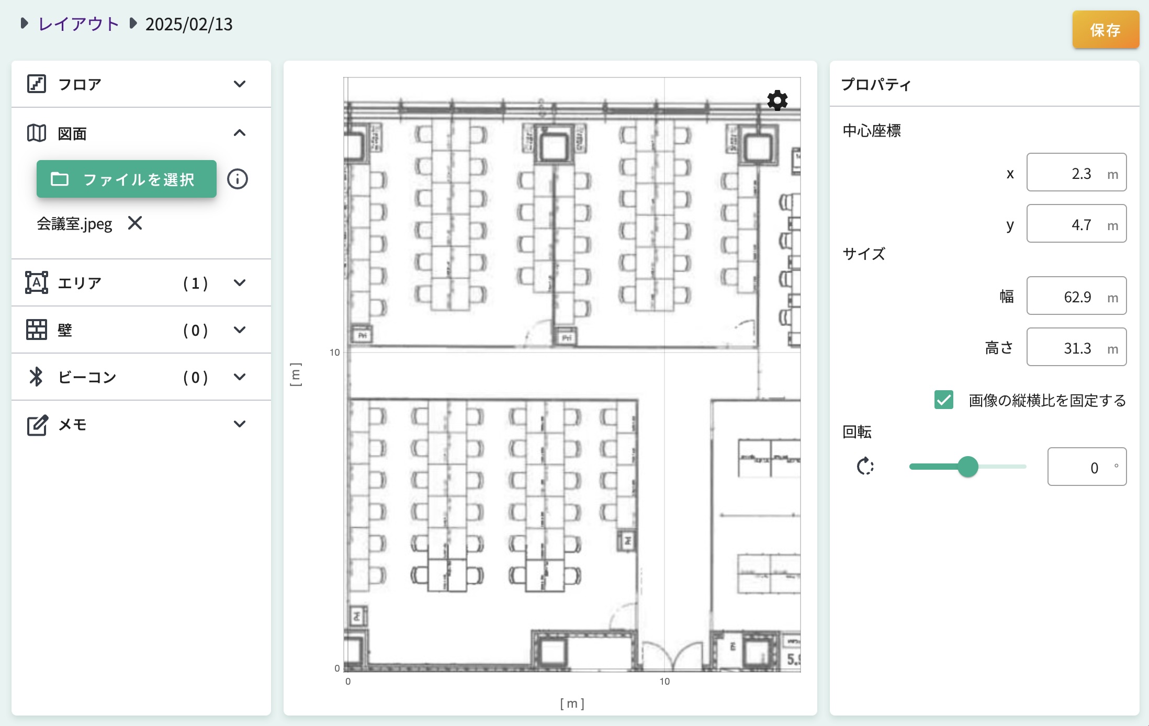Viewport: 1149px width, 726px height.
Task: Click the rotation reset icon under 回転
Action: [x=865, y=466]
